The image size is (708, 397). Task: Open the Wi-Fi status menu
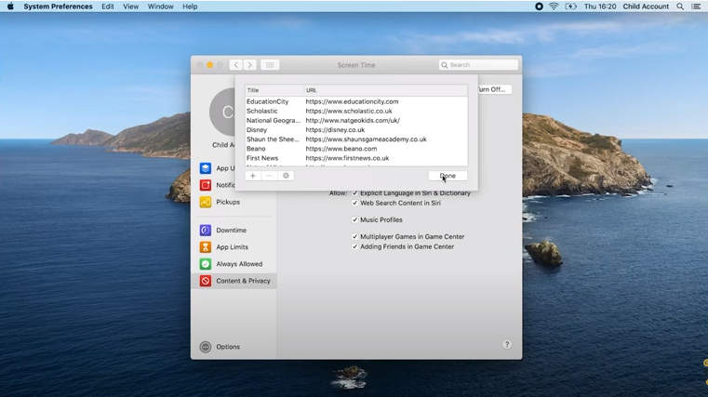(554, 7)
